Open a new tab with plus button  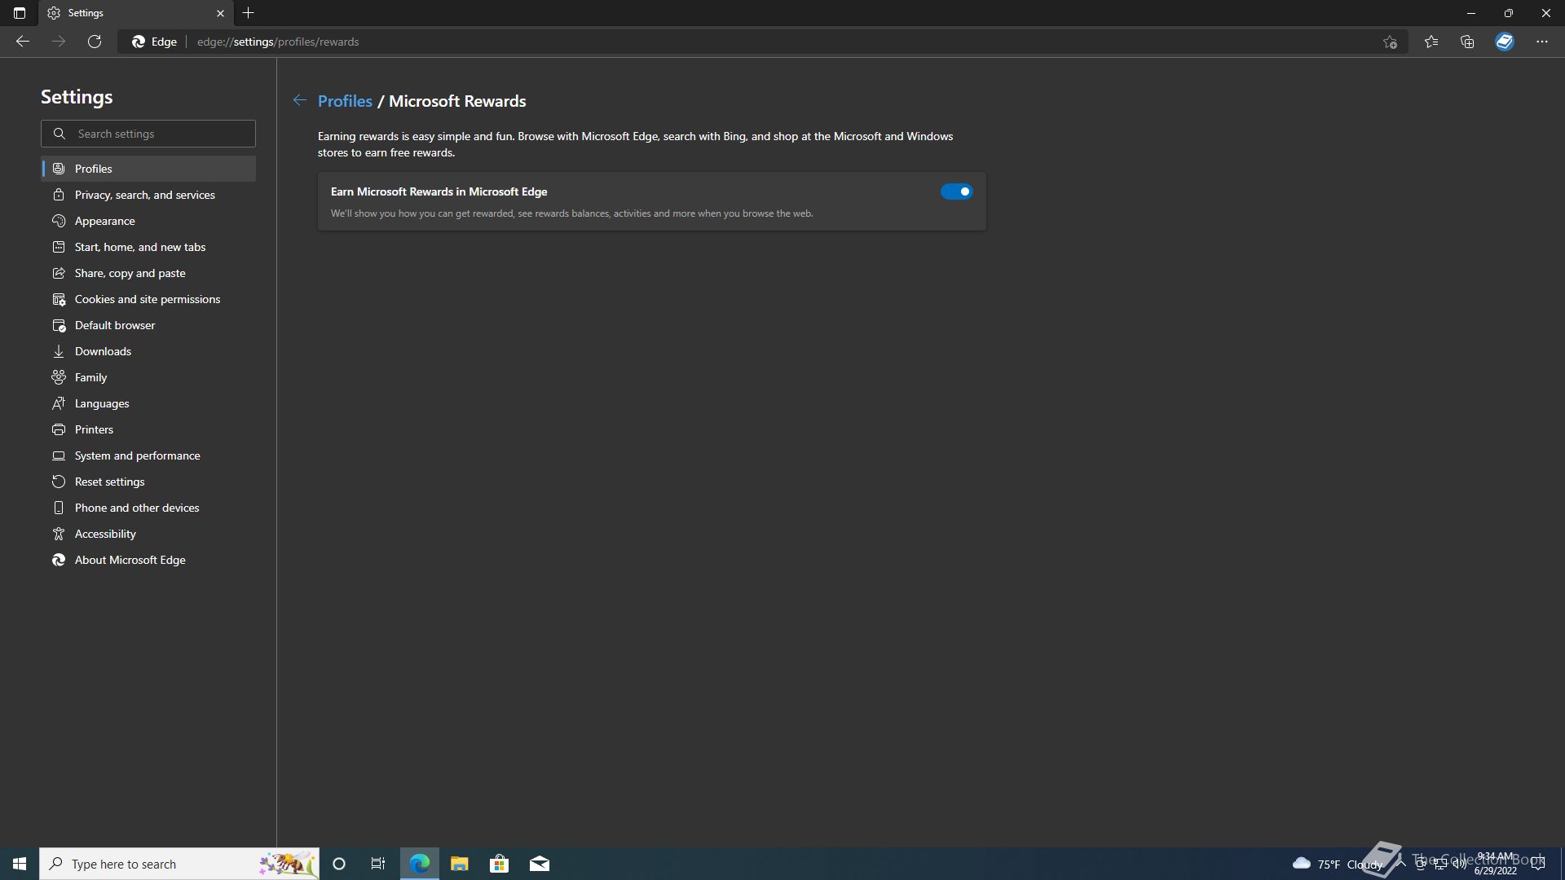click(249, 13)
